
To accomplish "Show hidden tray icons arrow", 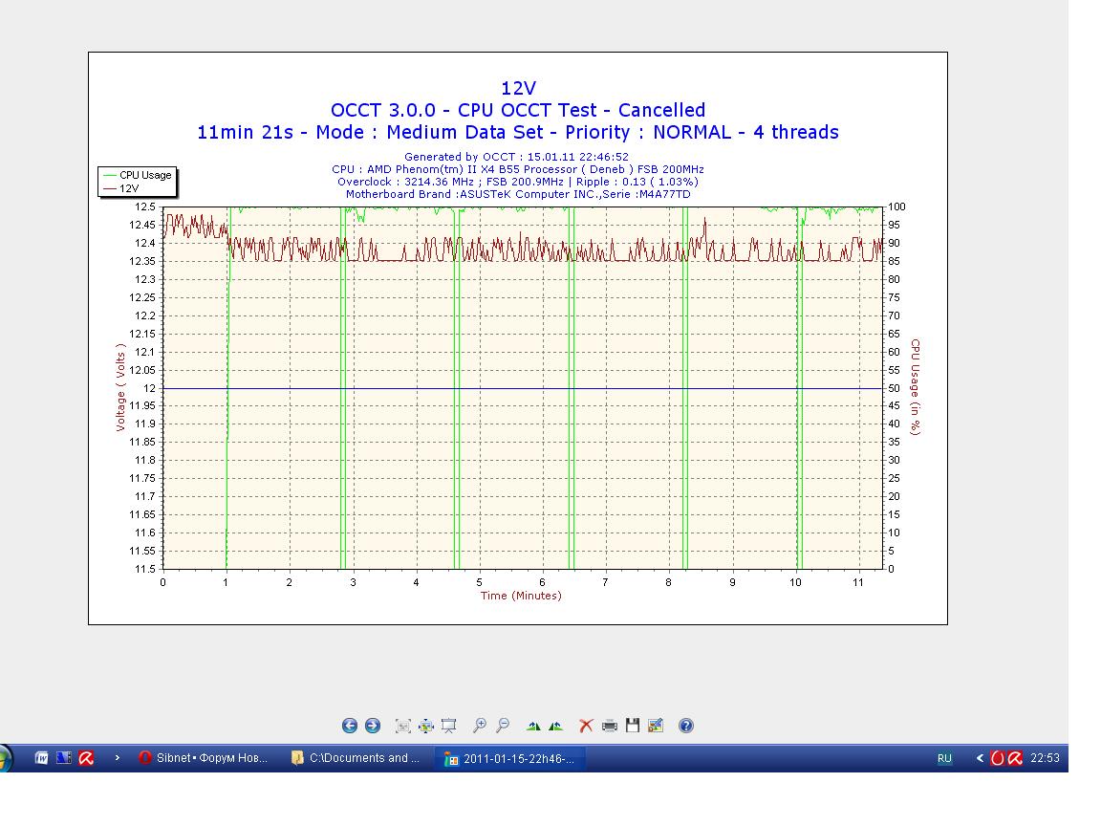I will tap(980, 758).
